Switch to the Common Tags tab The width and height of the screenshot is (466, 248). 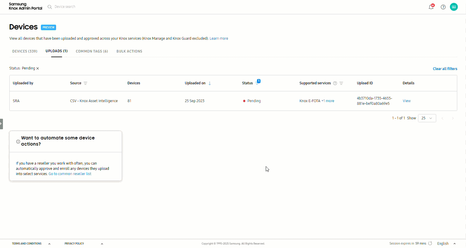pyautogui.click(x=92, y=51)
